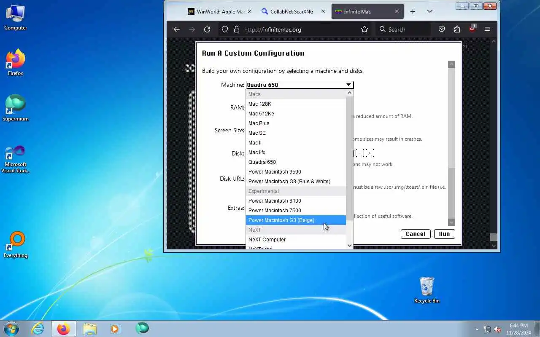The image size is (540, 337).
Task: Click the muted volume tray icon
Action: (498, 329)
